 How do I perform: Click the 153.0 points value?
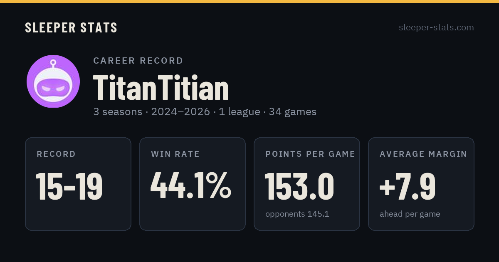pos(299,186)
